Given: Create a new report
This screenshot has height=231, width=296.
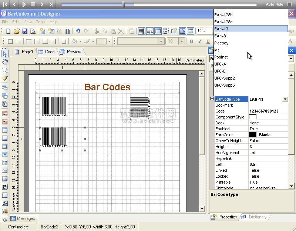Looking at the screenshot, I should click(x=8, y=31).
